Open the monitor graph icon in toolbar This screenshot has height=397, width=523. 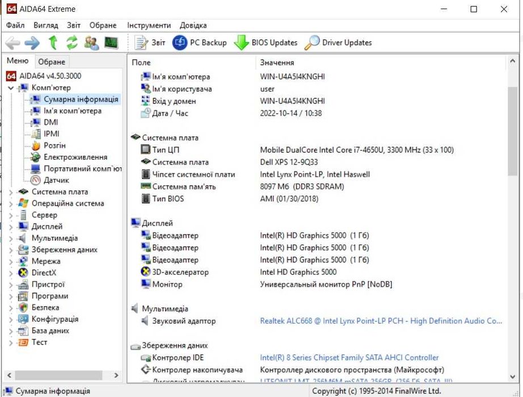click(x=111, y=43)
